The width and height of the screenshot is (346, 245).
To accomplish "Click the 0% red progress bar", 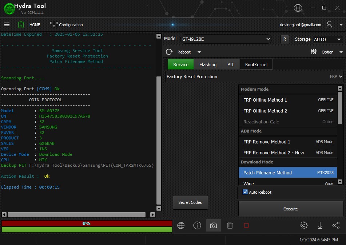I will 87,224.
